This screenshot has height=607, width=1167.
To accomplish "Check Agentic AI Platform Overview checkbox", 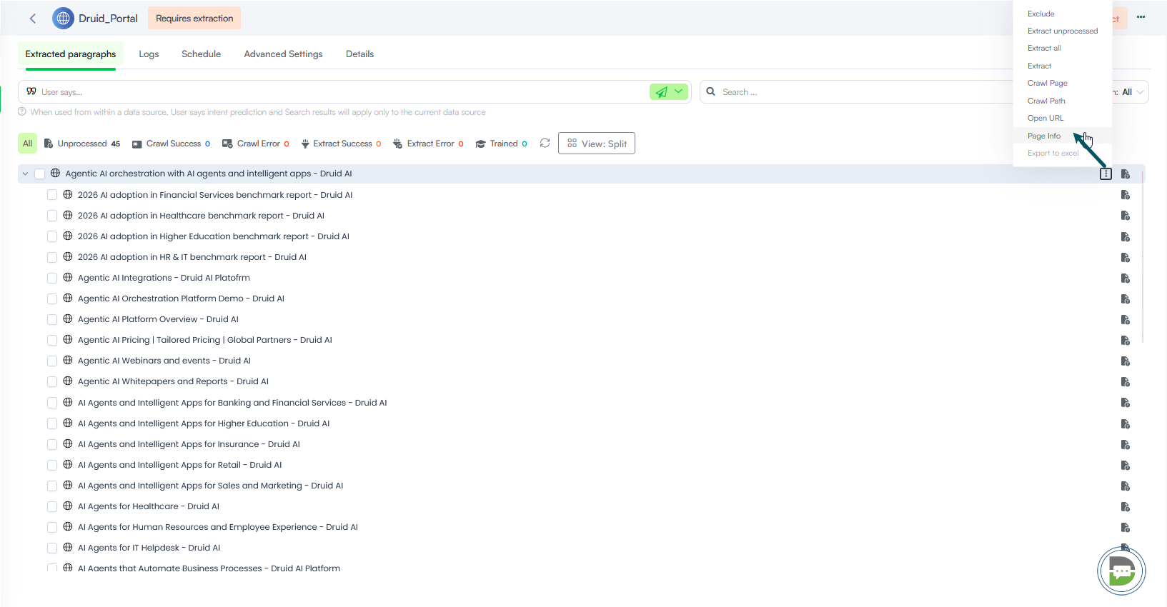I will [52, 319].
